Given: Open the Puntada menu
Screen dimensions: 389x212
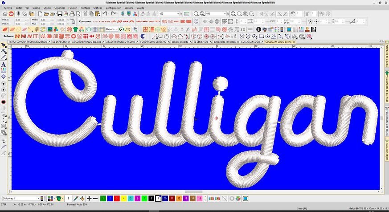Looking at the screenshot, I should pyautogui.click(x=85, y=8).
